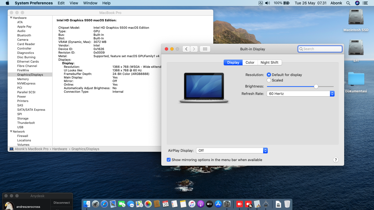Adjust the Brightness slider handle
374x210 pixels.
tap(316, 86)
